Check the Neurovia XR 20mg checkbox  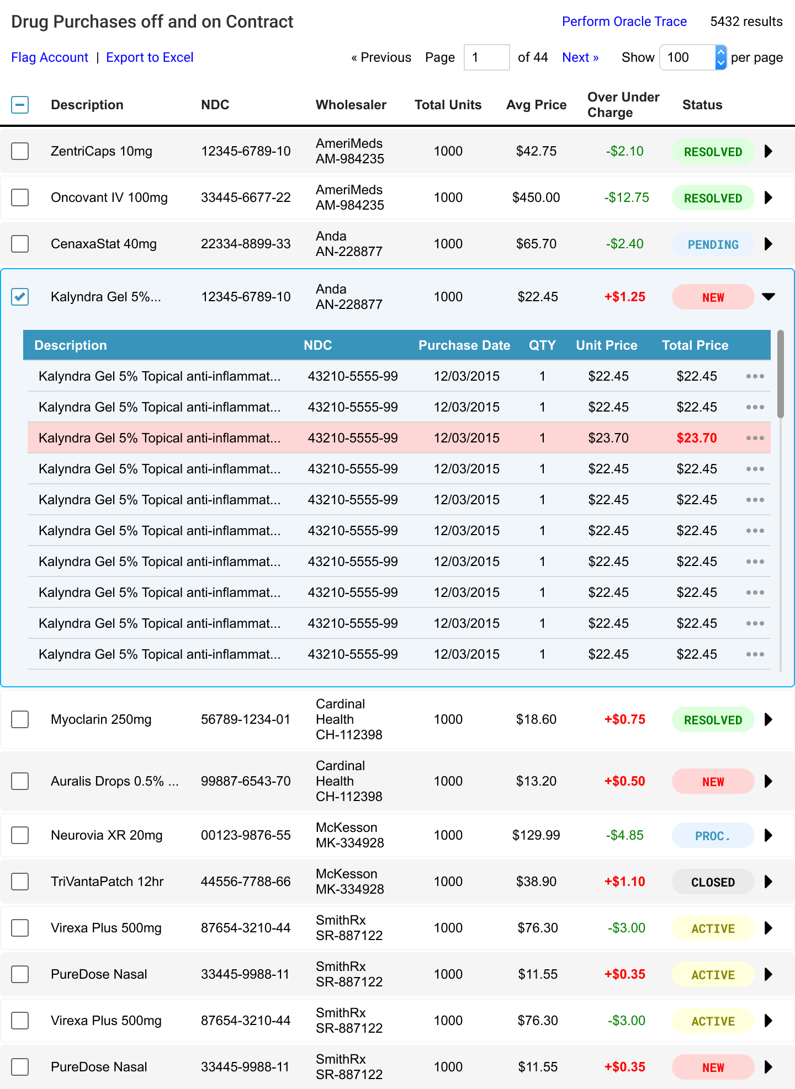pyautogui.click(x=20, y=835)
